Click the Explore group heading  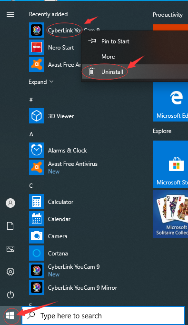coord(162,131)
